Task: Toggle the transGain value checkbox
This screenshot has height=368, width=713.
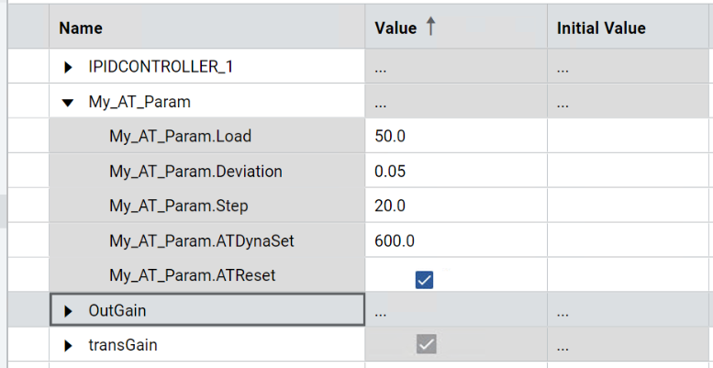Action: click(425, 345)
